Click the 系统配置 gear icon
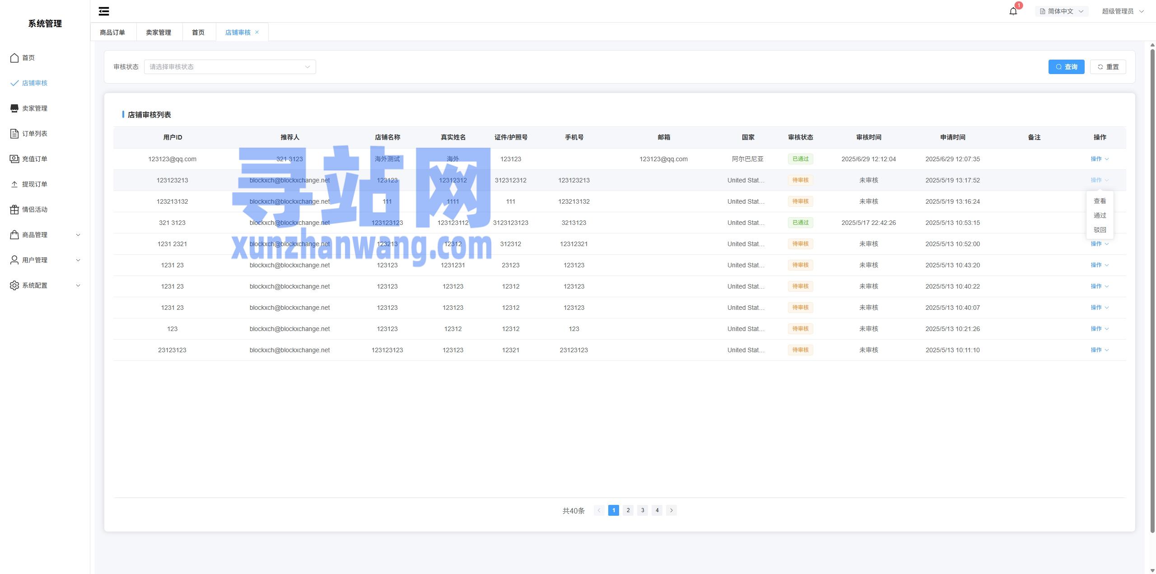Image resolution: width=1156 pixels, height=574 pixels. 14,285
